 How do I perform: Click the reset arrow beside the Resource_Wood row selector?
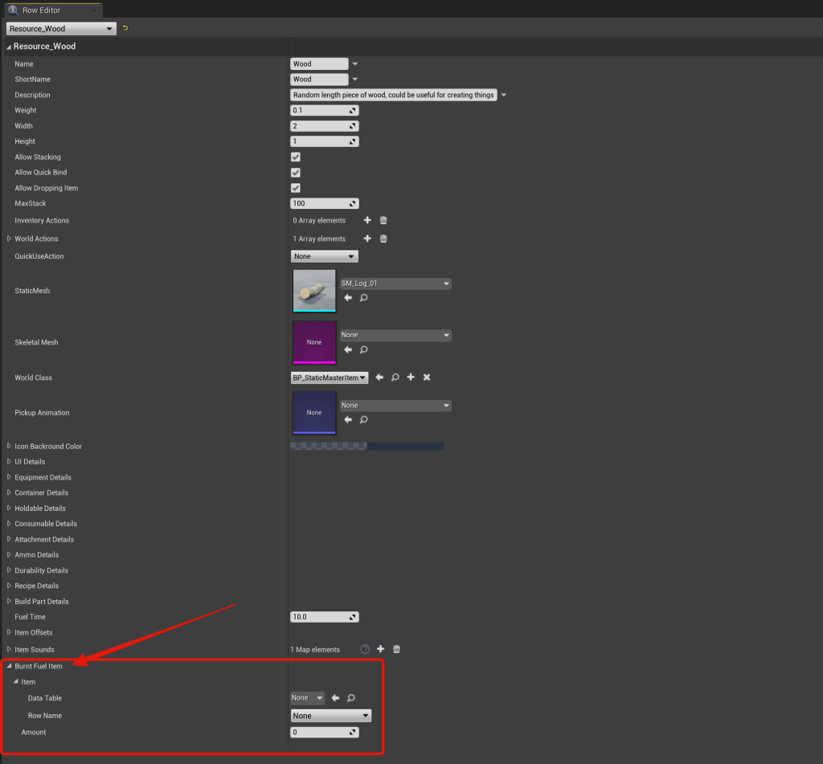click(125, 28)
